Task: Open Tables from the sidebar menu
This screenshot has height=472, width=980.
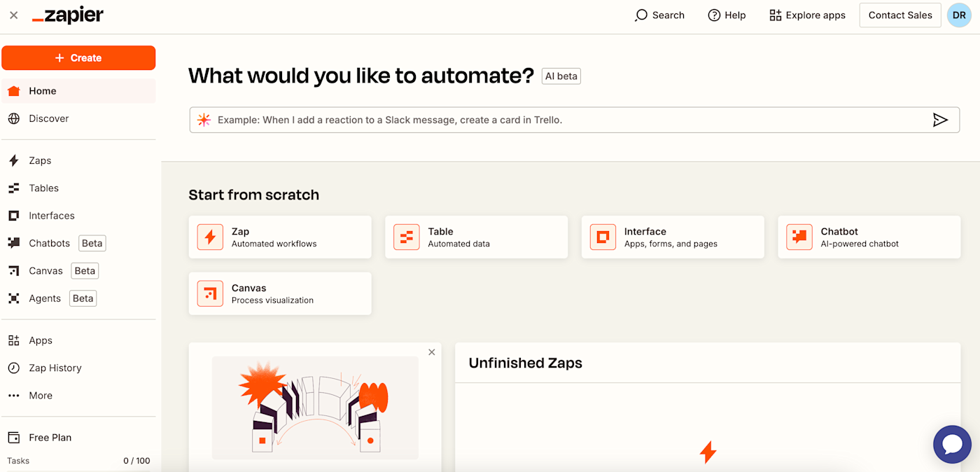Action: [x=43, y=188]
